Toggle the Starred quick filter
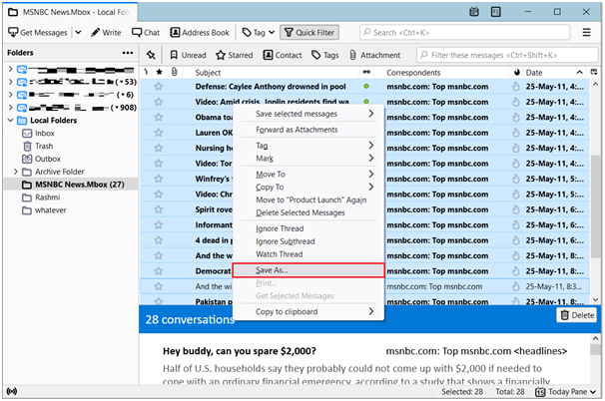This screenshot has width=605, height=401. pos(235,55)
